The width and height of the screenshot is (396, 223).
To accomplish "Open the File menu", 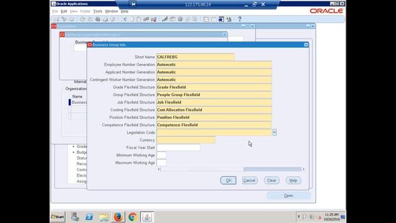I will (x=55, y=11).
